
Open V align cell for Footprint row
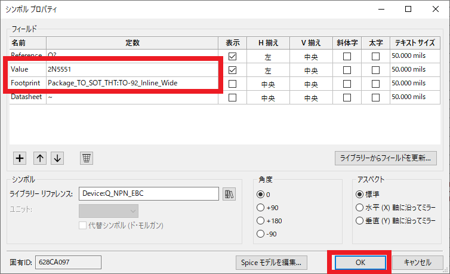pyautogui.click(x=310, y=84)
